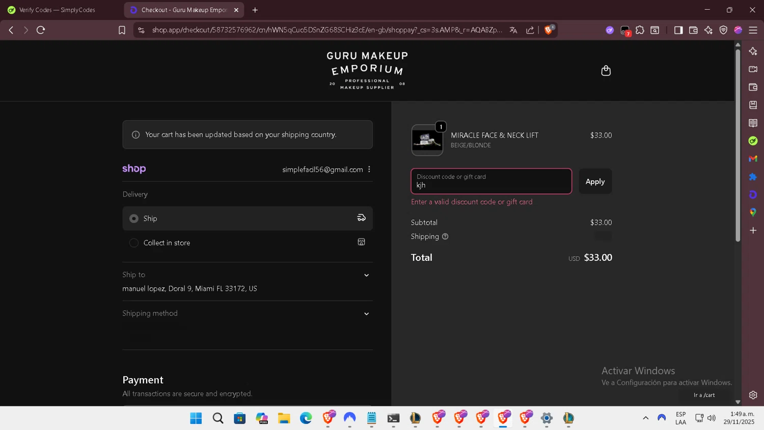Open Leo AI sparkle icon in toolbar
Viewport: 764px width, 430px height.
point(708,30)
